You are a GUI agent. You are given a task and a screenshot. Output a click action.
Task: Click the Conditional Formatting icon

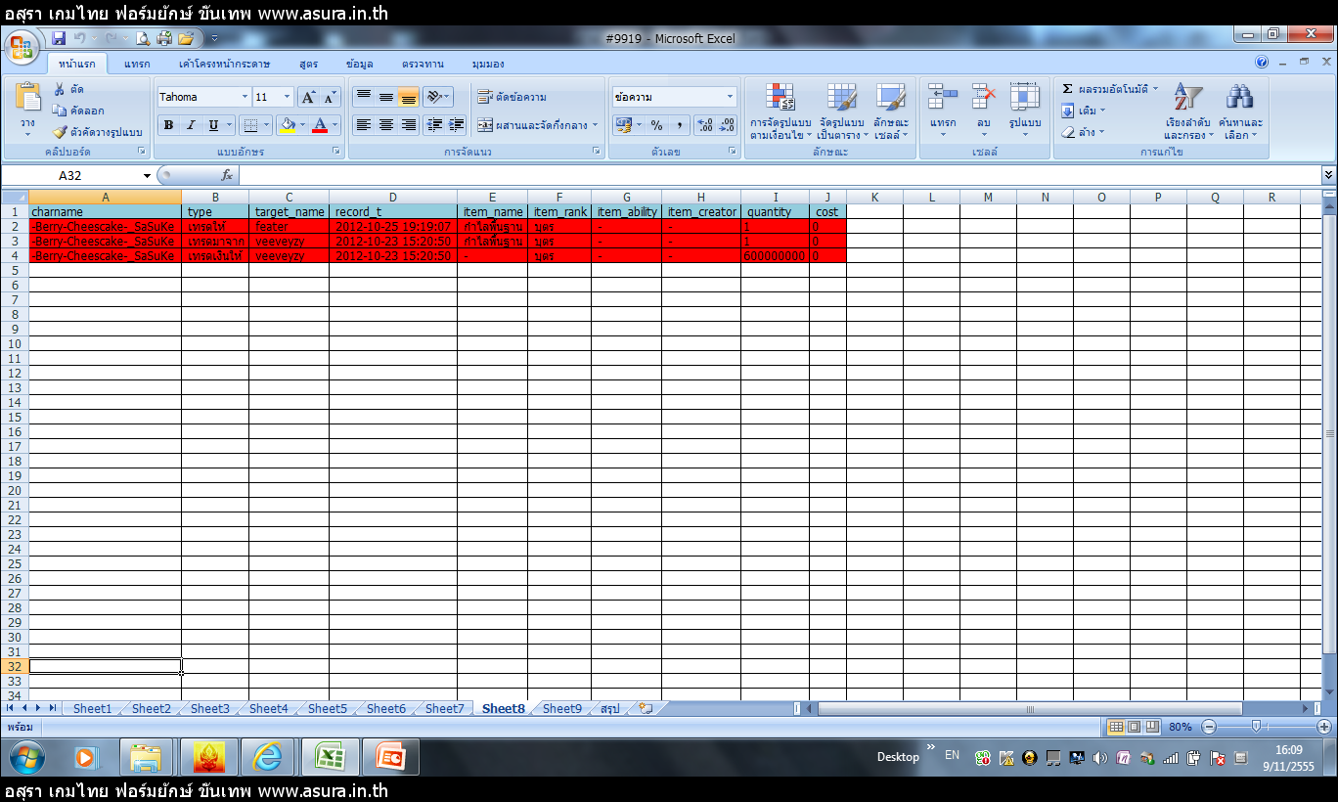point(780,98)
